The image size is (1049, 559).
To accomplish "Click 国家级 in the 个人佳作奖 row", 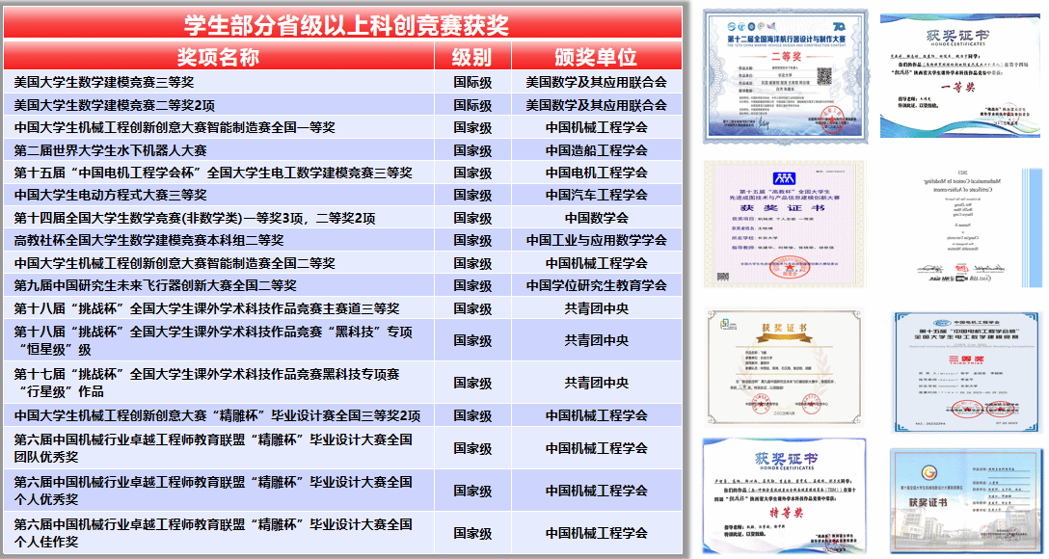I will pyautogui.click(x=472, y=533).
